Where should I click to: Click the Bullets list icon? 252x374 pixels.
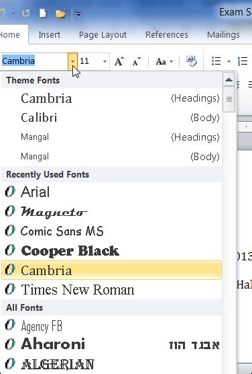(216, 61)
